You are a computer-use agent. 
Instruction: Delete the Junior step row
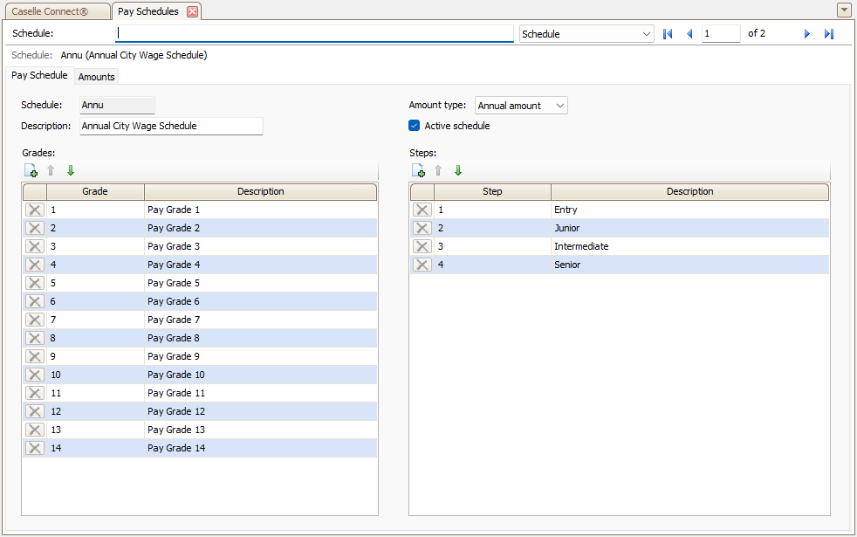(422, 228)
